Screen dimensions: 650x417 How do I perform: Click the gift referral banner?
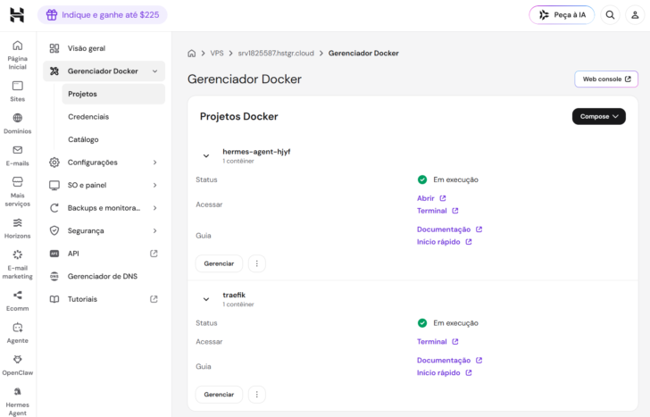tap(103, 15)
